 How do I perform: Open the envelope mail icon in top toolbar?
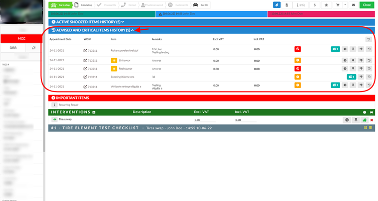[x=354, y=5]
